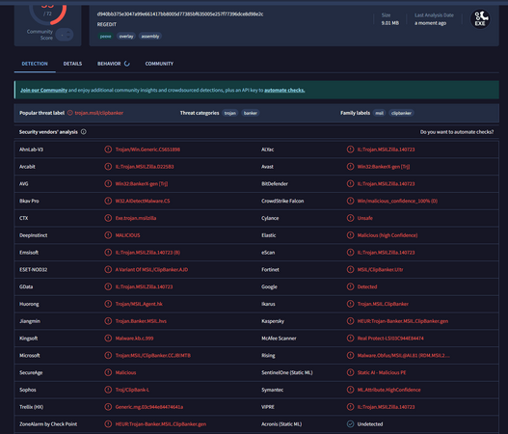The width and height of the screenshot is (508, 434).
Task: Click the DeepInstinct MALICIOUS alert icon
Action: (x=108, y=235)
